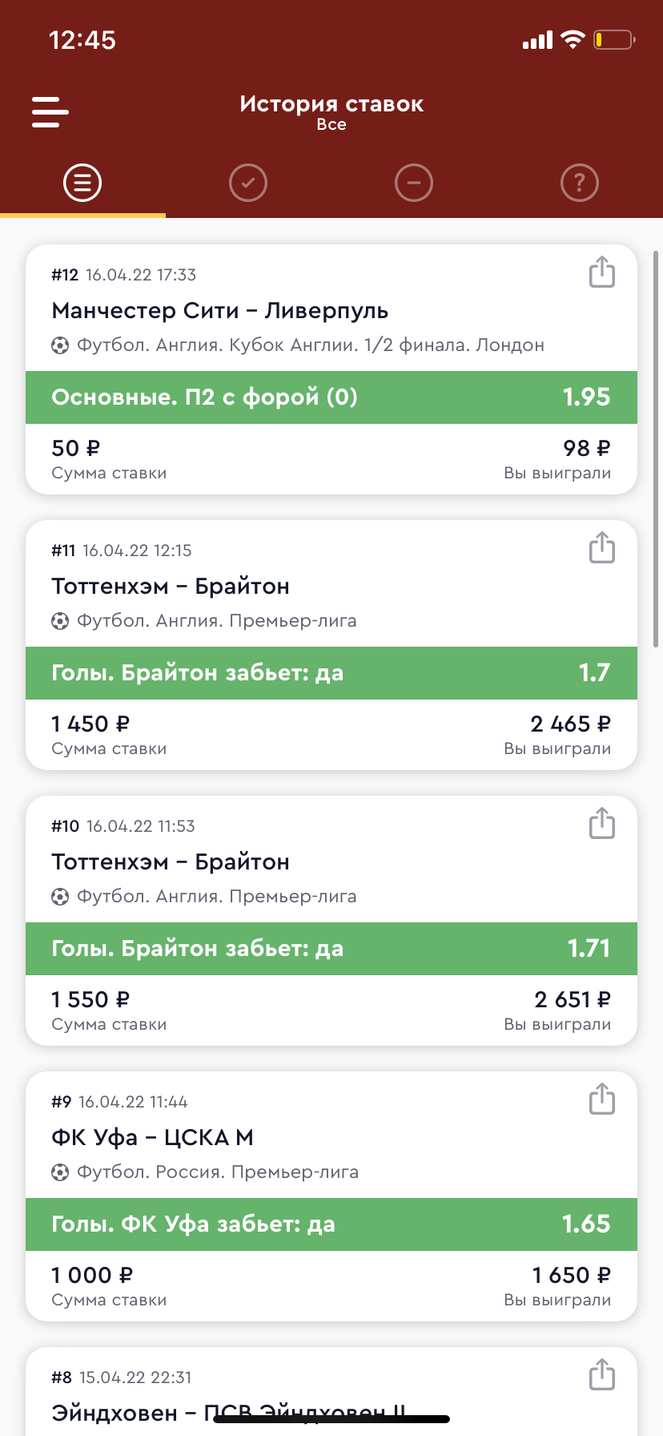Tap Голы. ФК Уфа забьет: да bar
The width and height of the screenshot is (663, 1436).
tap(331, 1224)
